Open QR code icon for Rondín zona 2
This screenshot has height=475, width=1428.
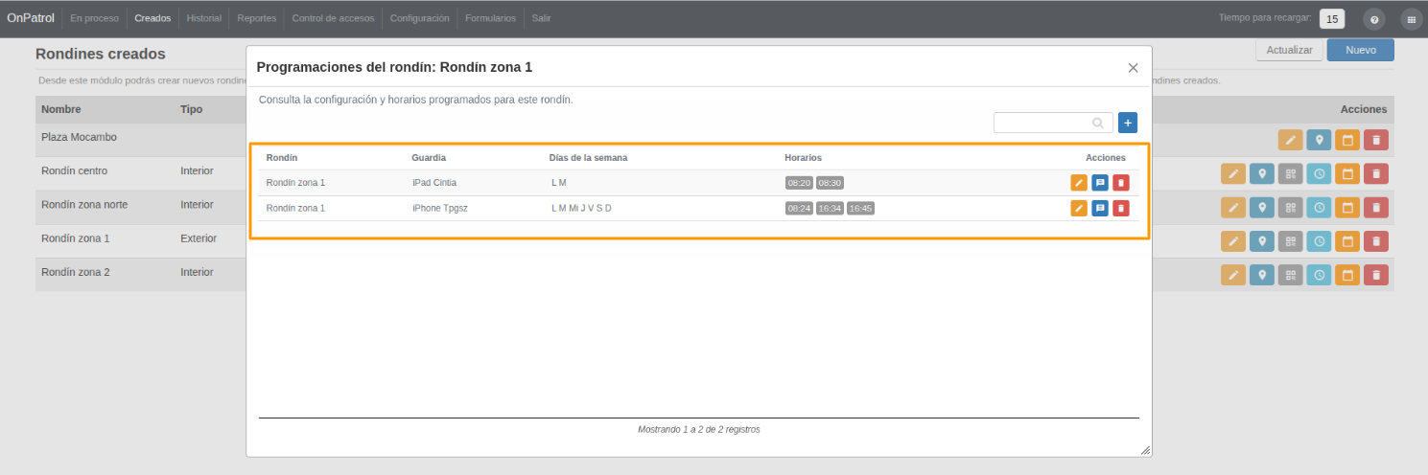pyautogui.click(x=1291, y=275)
